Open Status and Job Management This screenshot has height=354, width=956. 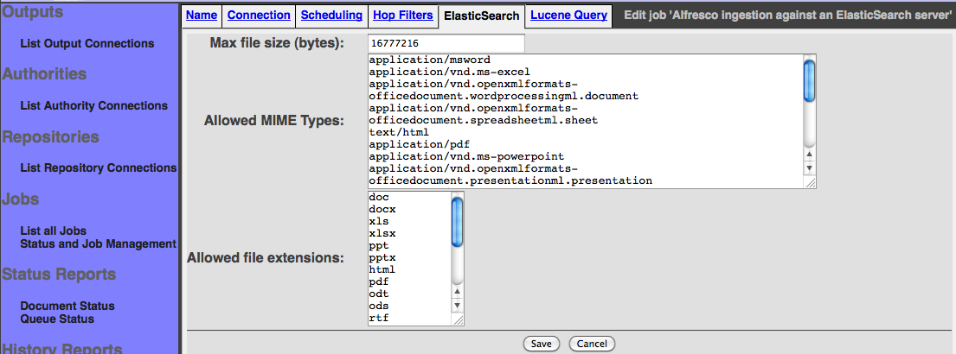tap(99, 243)
